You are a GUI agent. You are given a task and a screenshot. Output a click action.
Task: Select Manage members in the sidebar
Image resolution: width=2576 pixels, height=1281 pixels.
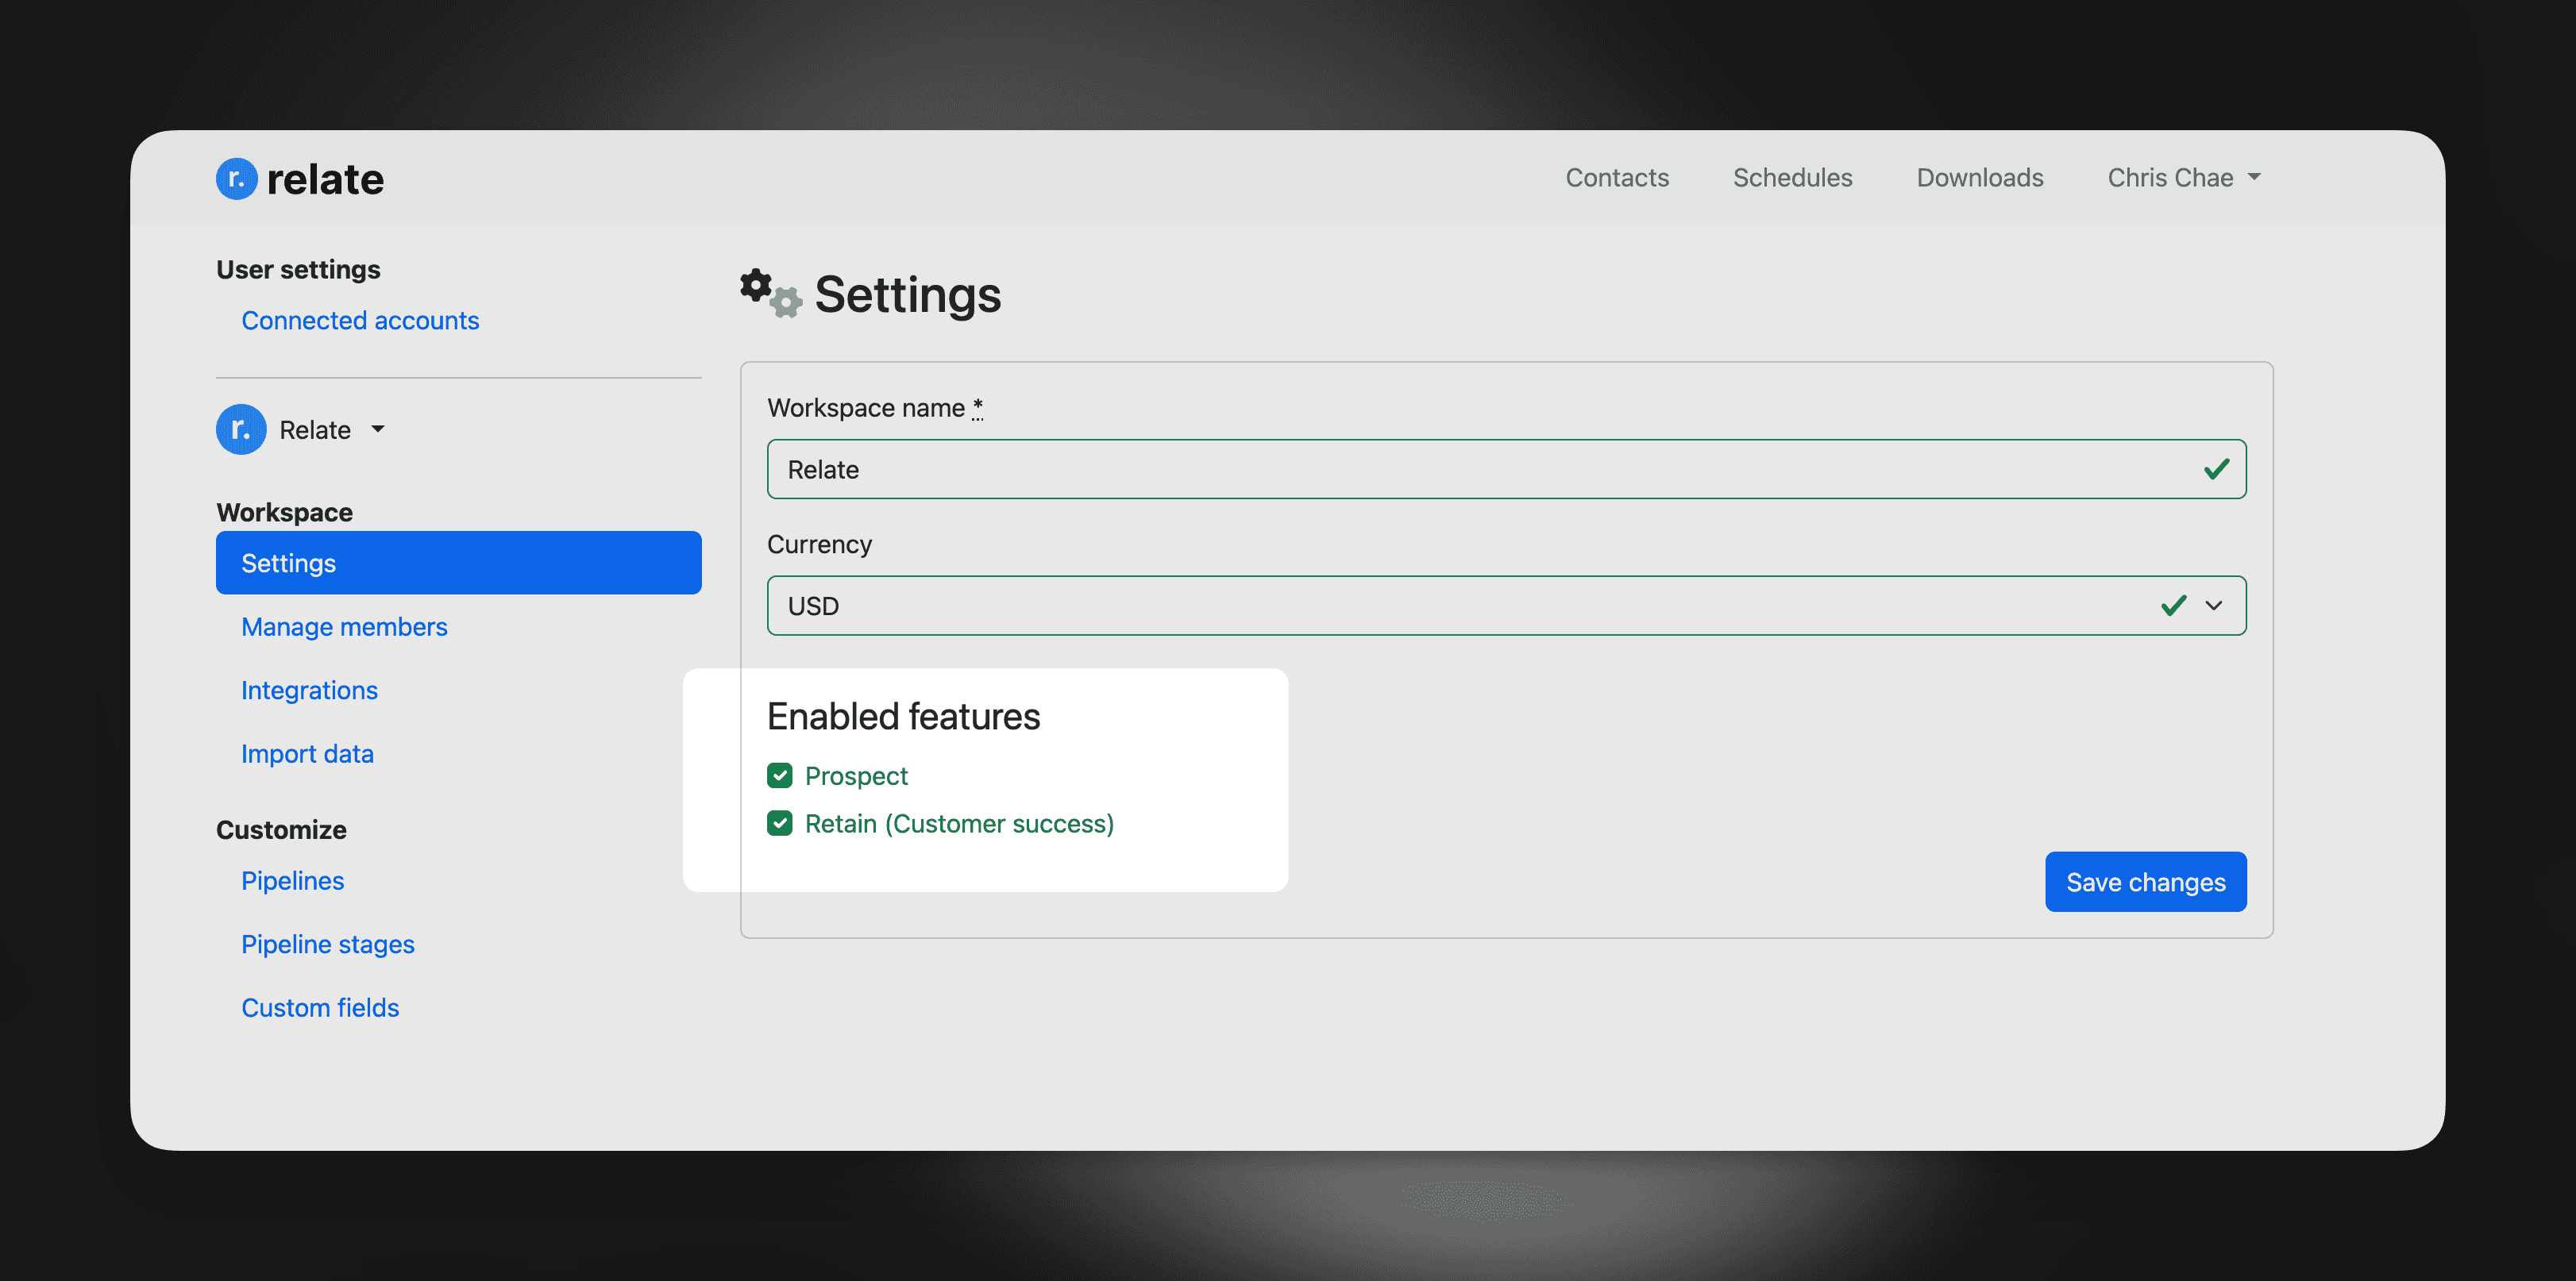[344, 626]
